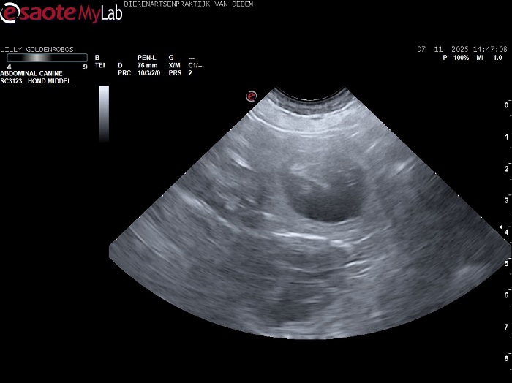Click the frequency band bar between 4 and 9
512x383 pixels.
point(47,58)
